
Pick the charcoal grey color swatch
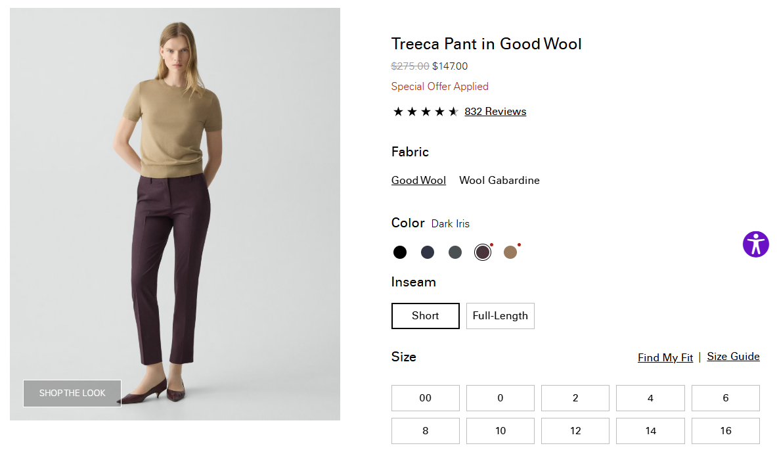click(455, 252)
